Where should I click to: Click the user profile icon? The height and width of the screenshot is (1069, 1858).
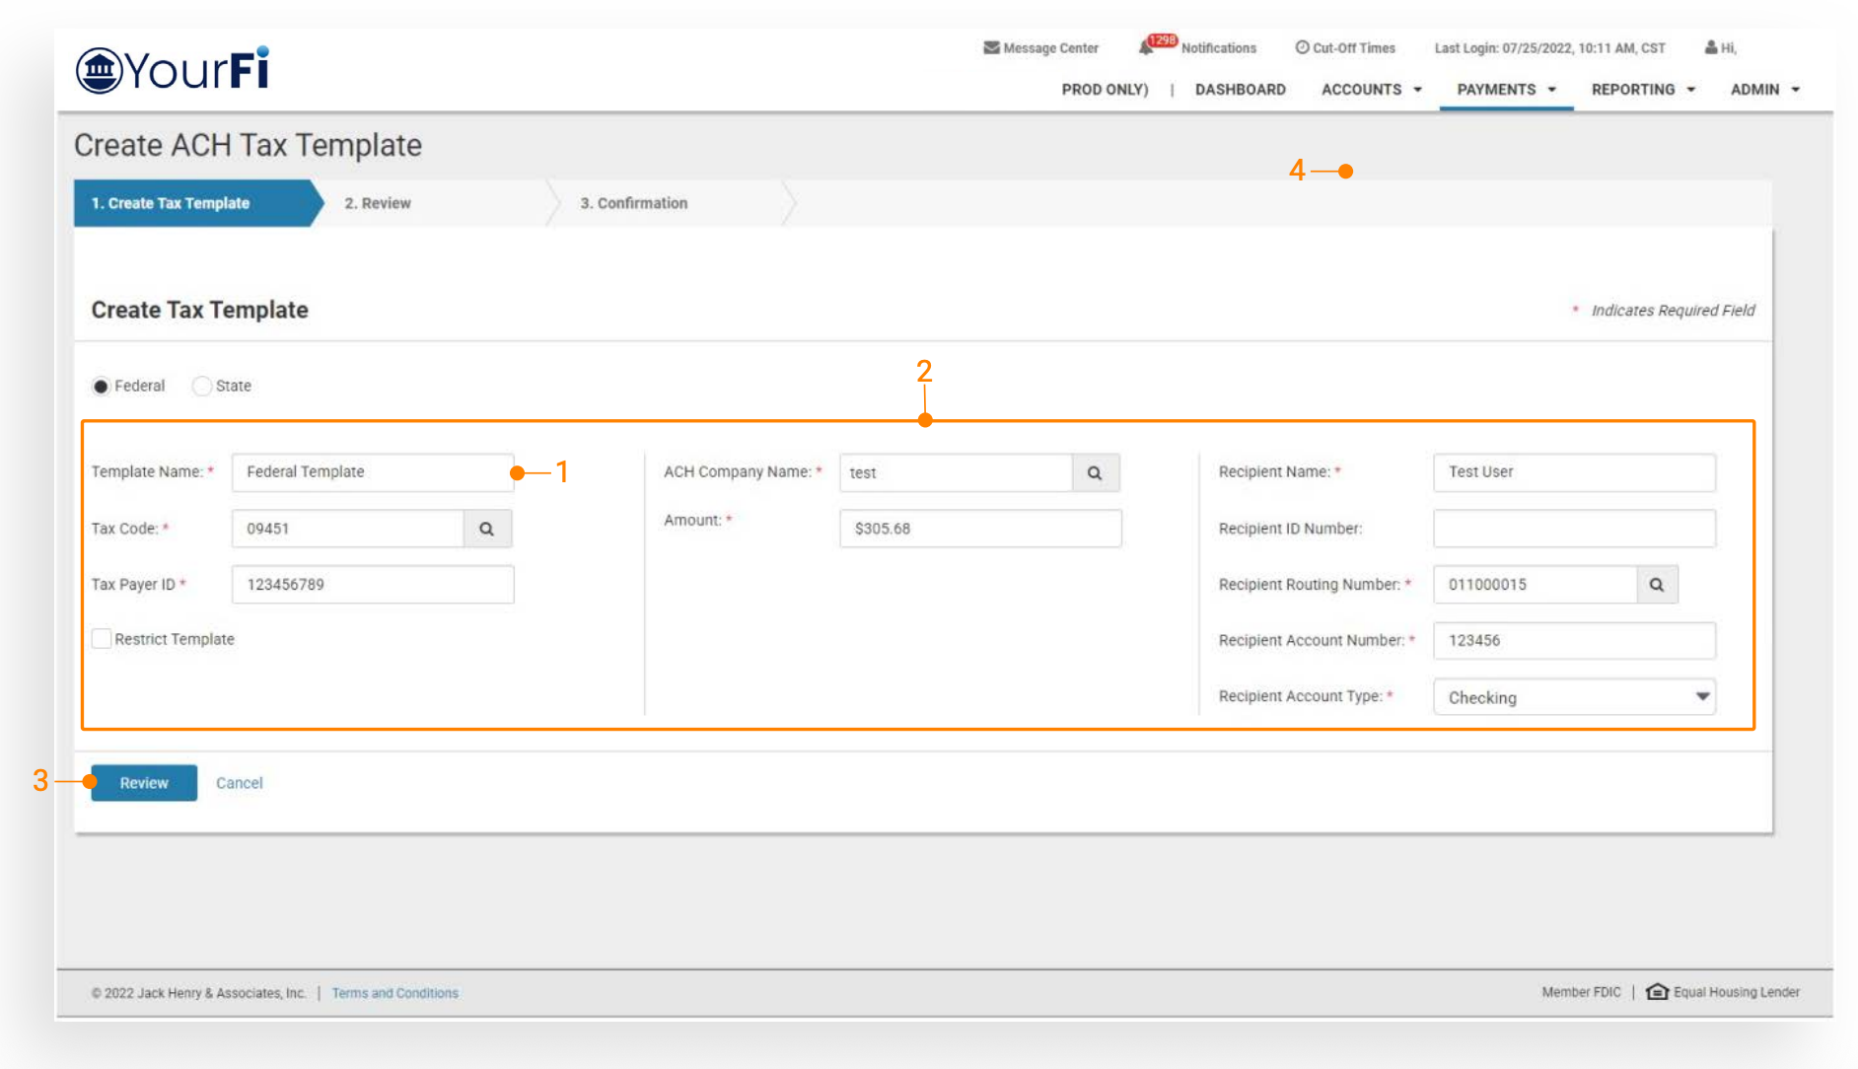coord(1711,47)
